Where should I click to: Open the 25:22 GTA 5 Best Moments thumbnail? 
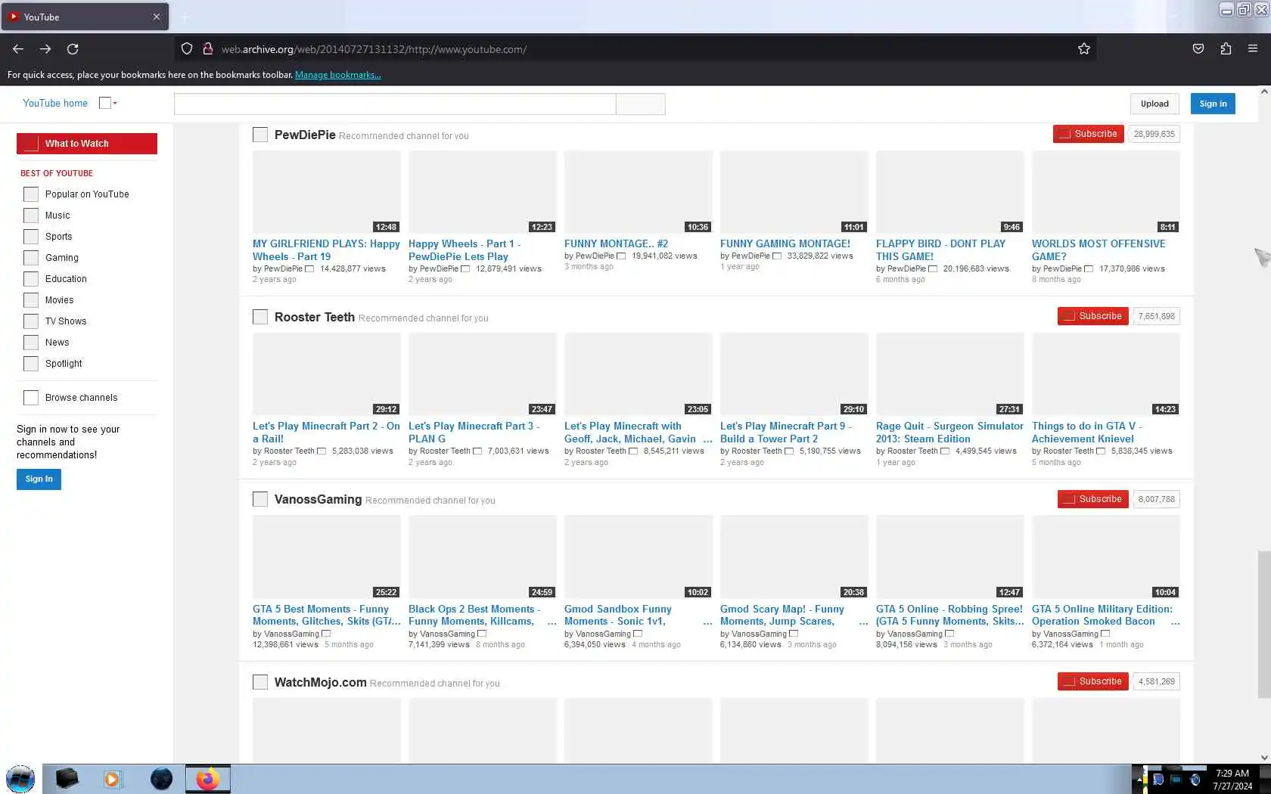327,557
